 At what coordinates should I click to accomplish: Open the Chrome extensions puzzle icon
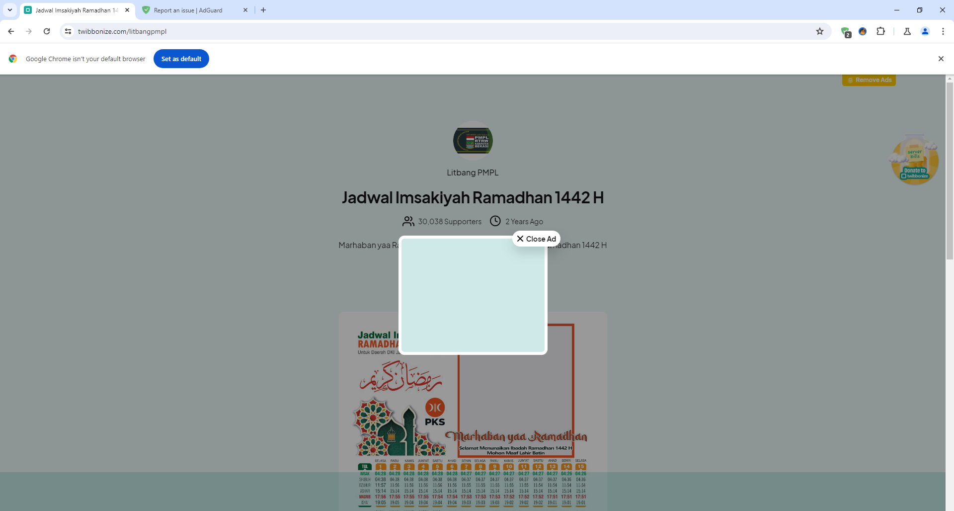click(x=881, y=31)
